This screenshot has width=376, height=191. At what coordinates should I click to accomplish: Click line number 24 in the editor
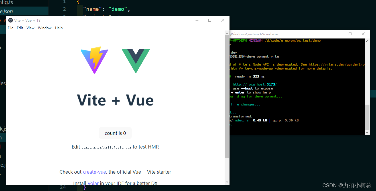coord(63,187)
